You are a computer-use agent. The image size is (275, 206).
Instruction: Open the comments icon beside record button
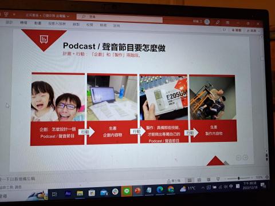(x=224, y=30)
